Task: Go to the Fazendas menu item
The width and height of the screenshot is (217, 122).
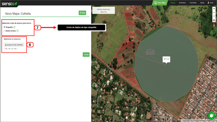Action: coord(193,3)
